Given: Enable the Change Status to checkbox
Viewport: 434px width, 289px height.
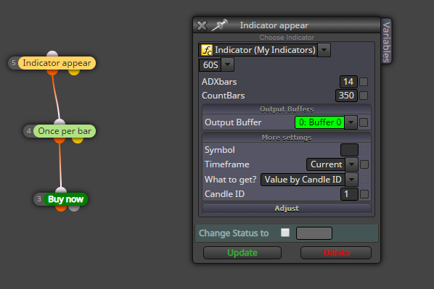Looking at the screenshot, I should pyautogui.click(x=285, y=233).
